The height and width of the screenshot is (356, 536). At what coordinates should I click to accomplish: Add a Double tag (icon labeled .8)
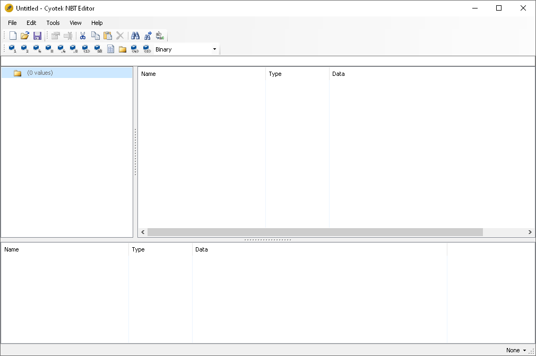pos(74,49)
